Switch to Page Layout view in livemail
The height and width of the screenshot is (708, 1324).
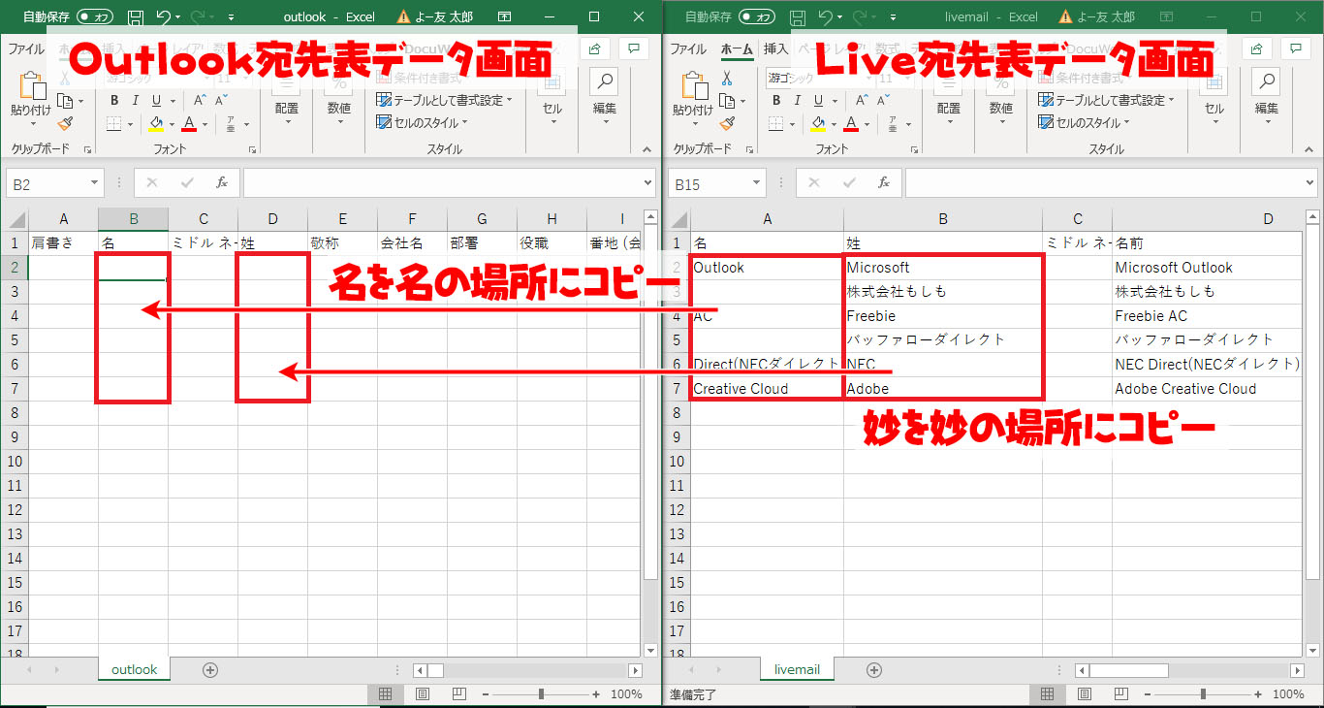pyautogui.click(x=1084, y=694)
